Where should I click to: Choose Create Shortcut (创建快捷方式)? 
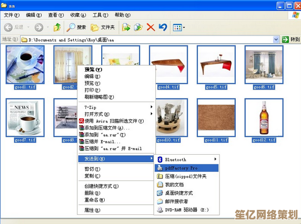116,186
